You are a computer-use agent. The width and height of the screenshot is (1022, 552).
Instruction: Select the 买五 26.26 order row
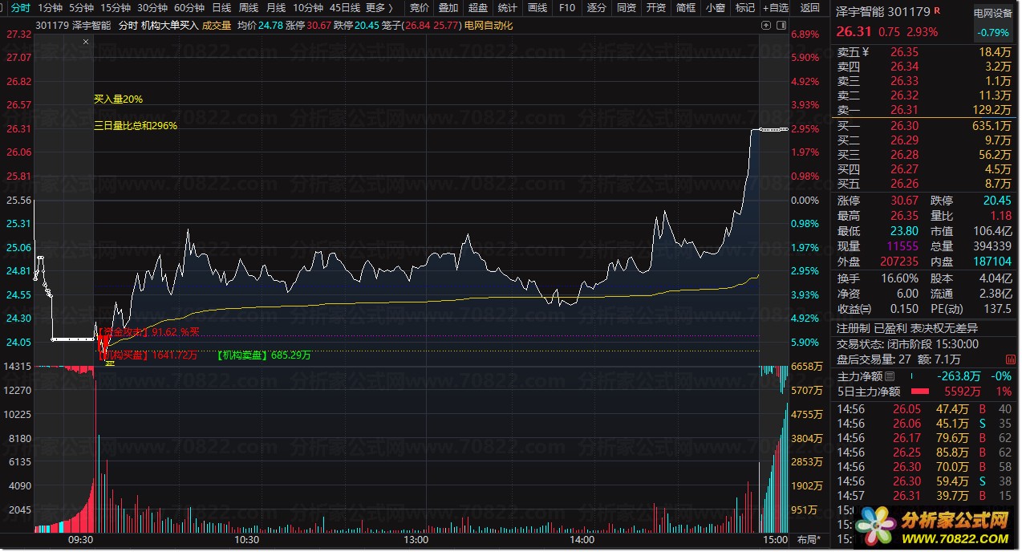coord(924,184)
